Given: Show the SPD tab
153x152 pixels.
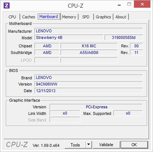Looking at the screenshot, I should [x=86, y=17].
